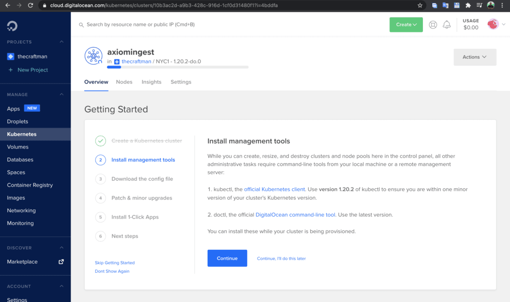Select Patch & minor upgrades step
This screenshot has height=302, width=510.
[x=142, y=198]
